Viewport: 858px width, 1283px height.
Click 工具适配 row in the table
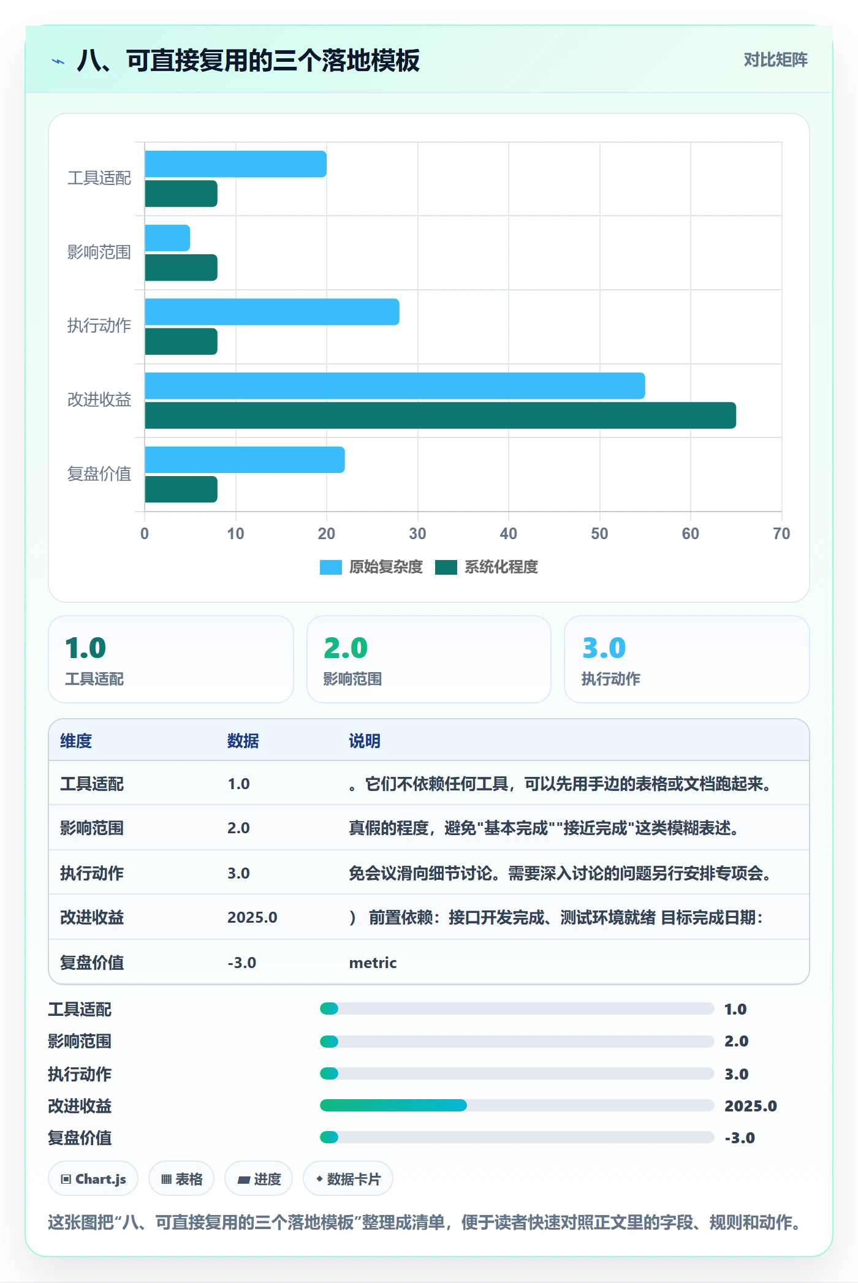[429, 784]
